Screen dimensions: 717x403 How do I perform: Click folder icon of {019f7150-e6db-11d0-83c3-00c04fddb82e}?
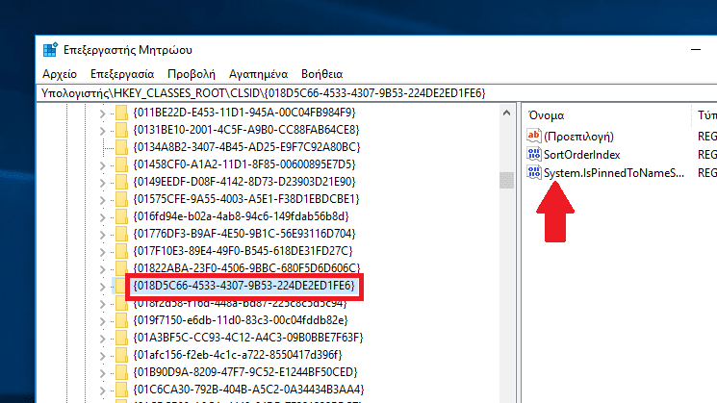coord(121,320)
